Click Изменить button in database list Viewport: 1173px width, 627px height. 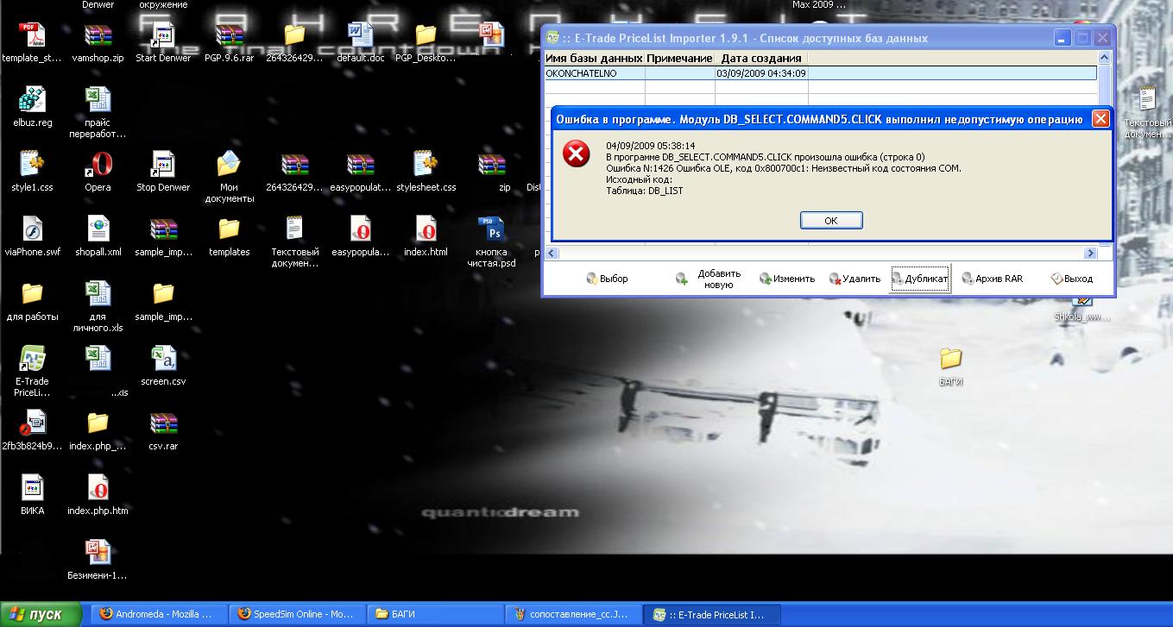(787, 279)
